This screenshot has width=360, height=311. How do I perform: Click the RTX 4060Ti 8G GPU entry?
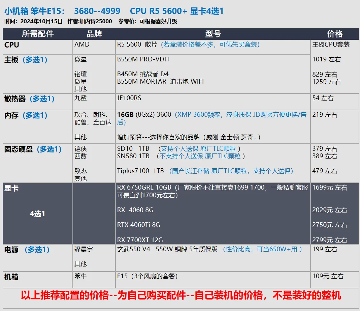click(x=139, y=225)
